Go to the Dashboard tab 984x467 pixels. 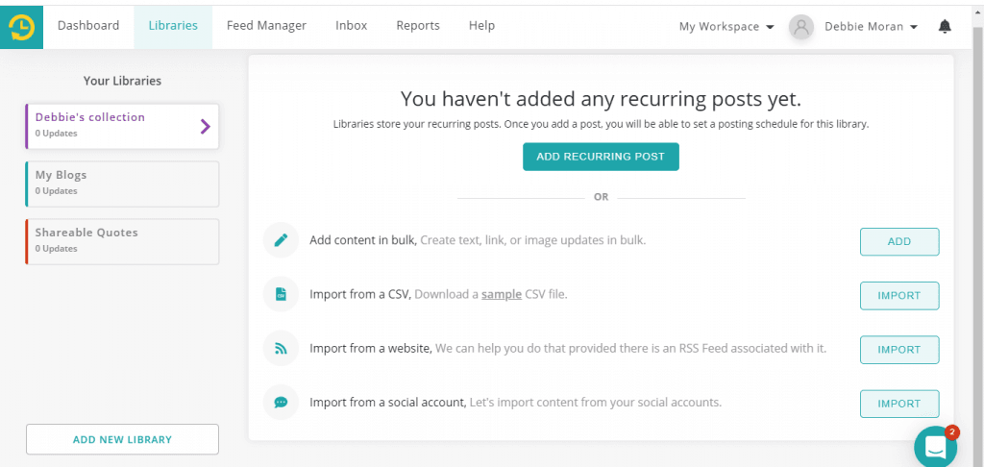[88, 26]
